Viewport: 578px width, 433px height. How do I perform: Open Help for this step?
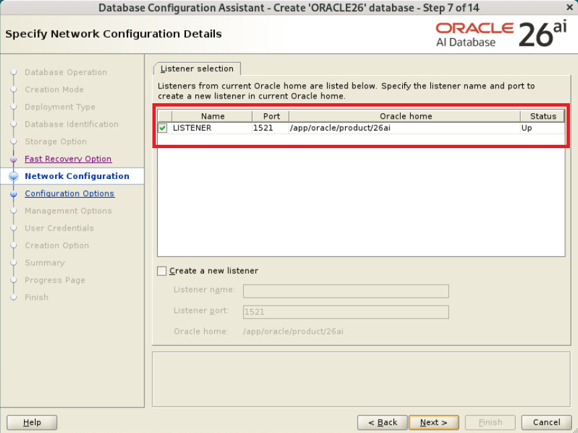tap(32, 422)
